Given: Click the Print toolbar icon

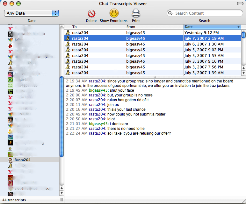Looking at the screenshot, I should point(136,13).
